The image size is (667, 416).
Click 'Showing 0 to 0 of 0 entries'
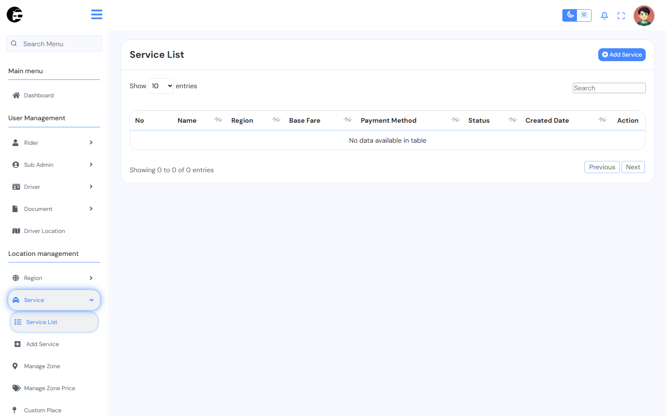[x=172, y=170]
